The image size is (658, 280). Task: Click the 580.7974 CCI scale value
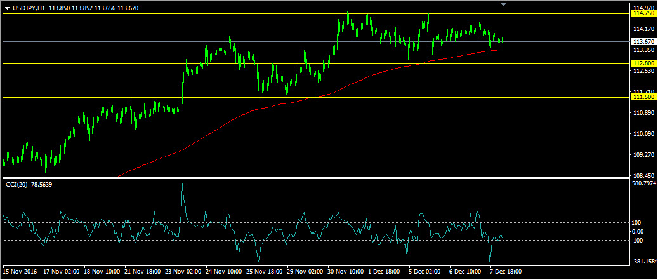[x=645, y=183]
